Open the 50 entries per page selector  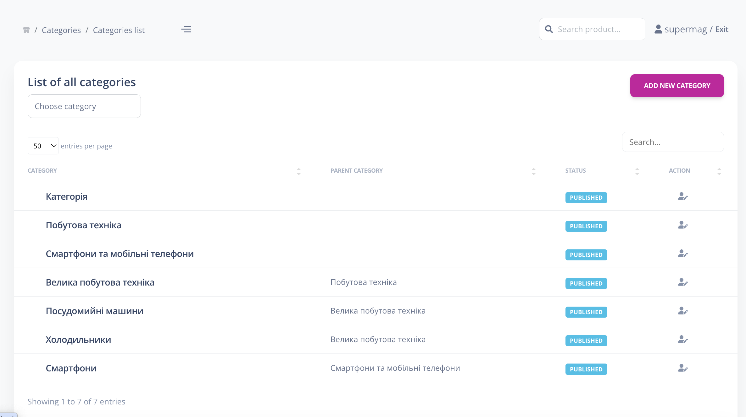pyautogui.click(x=43, y=146)
